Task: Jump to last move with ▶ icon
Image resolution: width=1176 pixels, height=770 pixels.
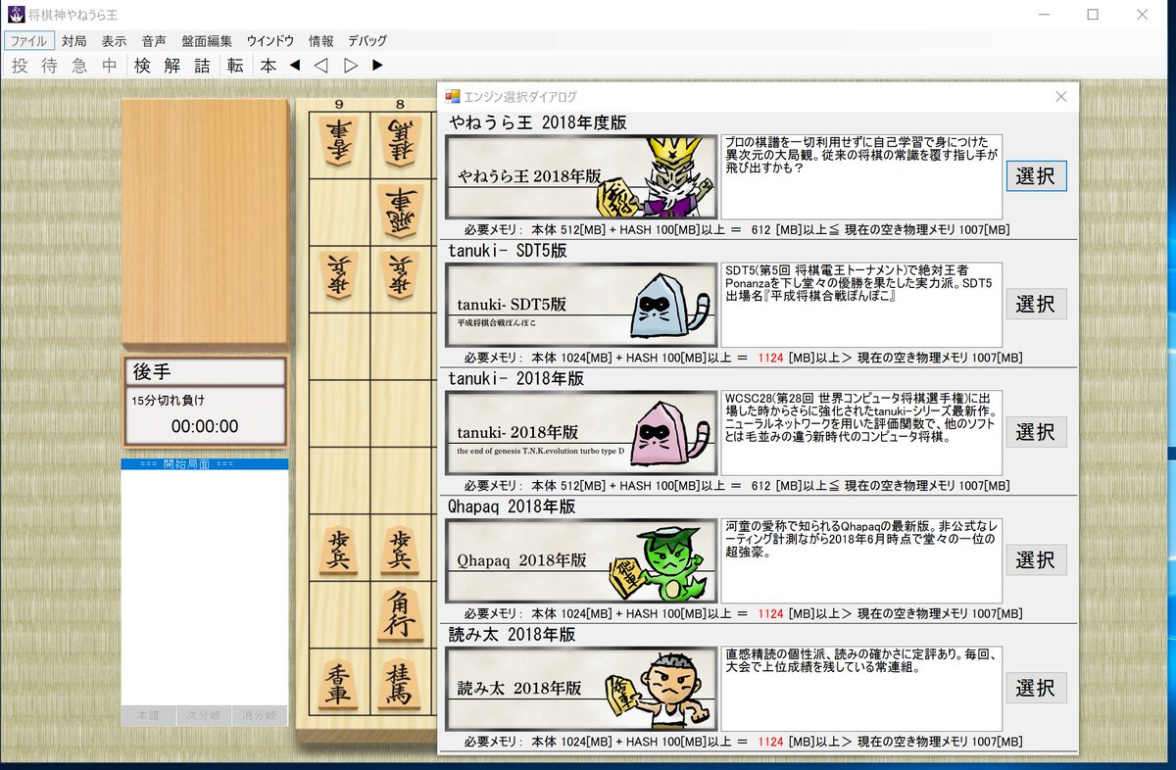Action: coord(377,66)
